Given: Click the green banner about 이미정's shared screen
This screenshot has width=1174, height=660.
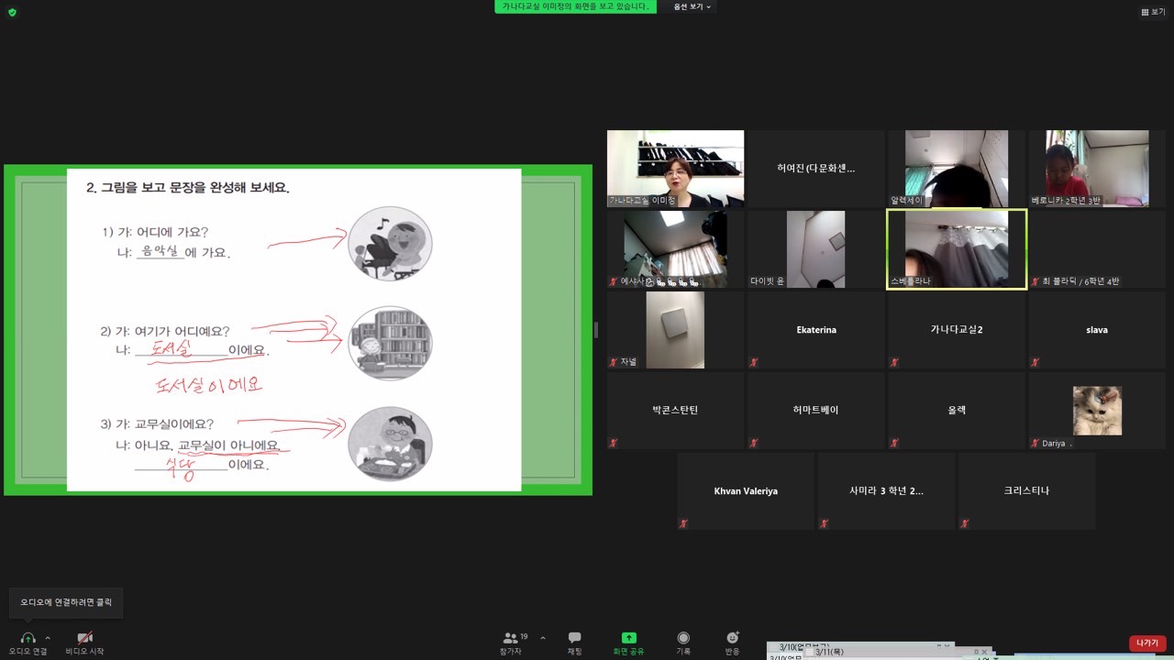Looking at the screenshot, I should tap(576, 6).
